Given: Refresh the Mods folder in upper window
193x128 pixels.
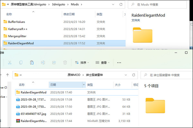Looking at the screenshot, I should click(x=121, y=5).
